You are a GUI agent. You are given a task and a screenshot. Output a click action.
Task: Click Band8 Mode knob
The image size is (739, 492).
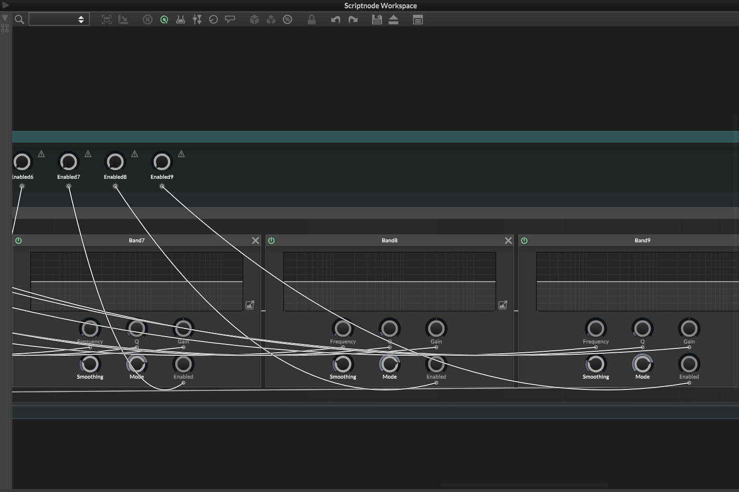tap(390, 364)
